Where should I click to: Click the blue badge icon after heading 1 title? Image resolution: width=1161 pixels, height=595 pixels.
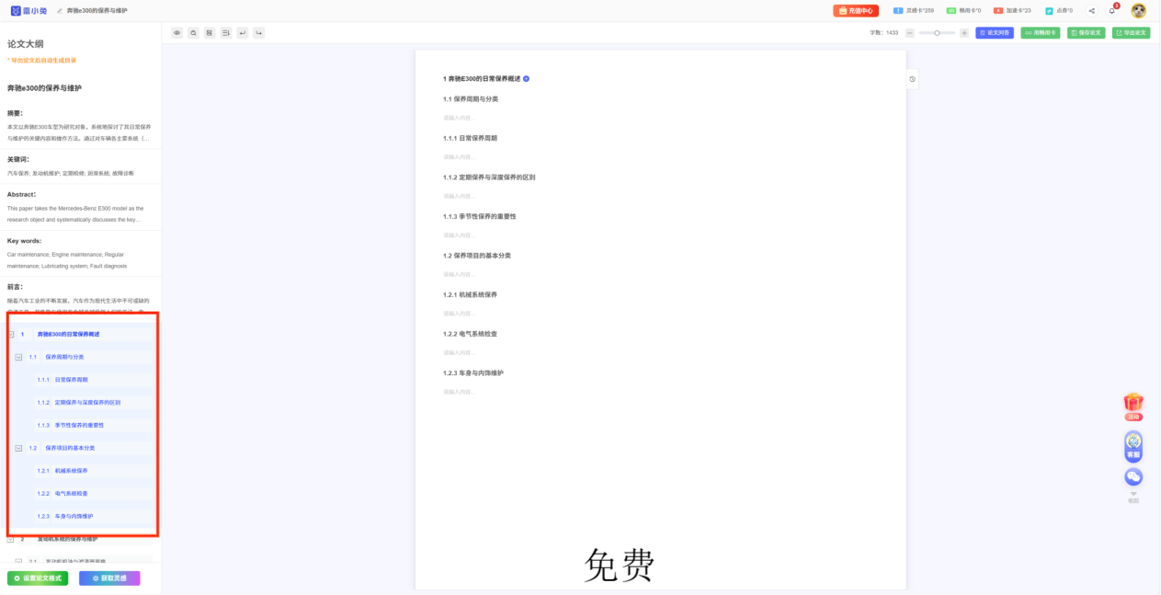tap(527, 79)
